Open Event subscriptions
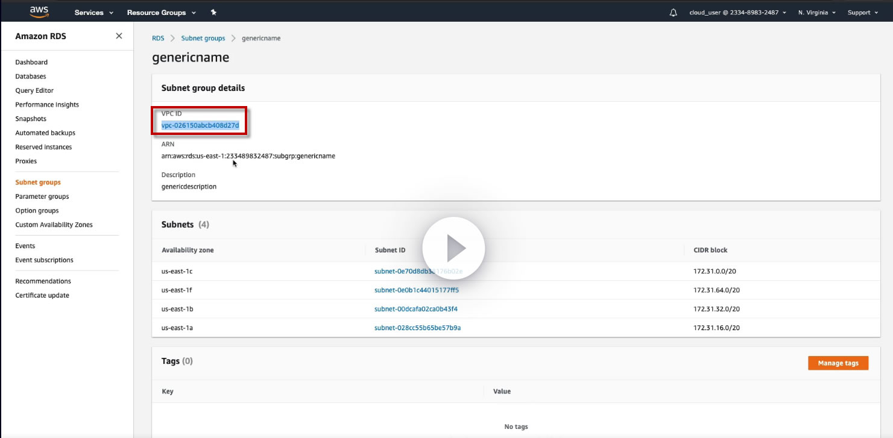Screen dimensions: 893x438 point(44,260)
